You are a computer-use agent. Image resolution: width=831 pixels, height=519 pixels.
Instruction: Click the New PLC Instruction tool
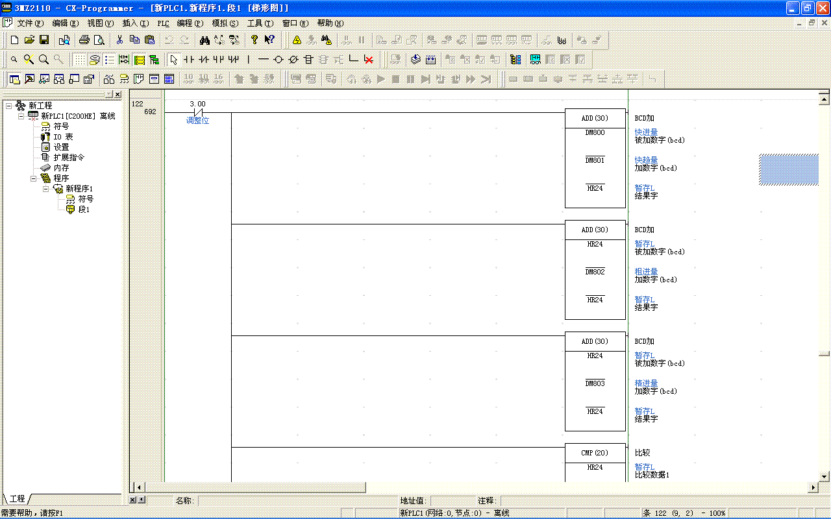click(x=308, y=60)
